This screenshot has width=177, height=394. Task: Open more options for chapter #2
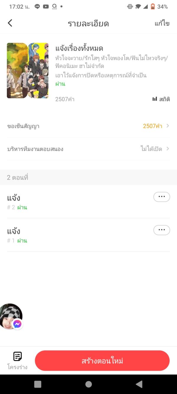coord(162,197)
